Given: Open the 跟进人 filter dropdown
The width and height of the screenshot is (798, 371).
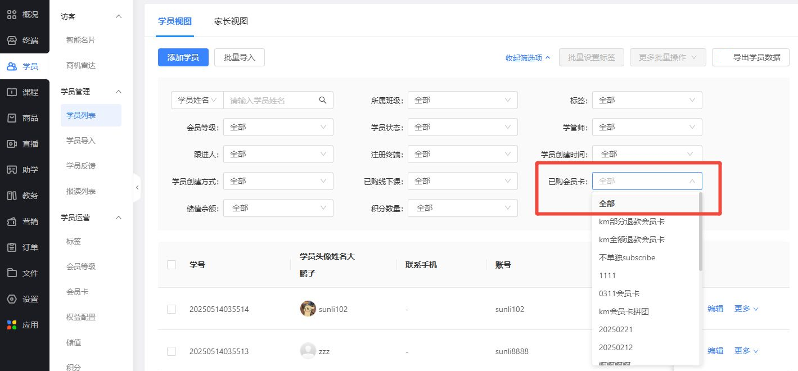Looking at the screenshot, I should [278, 154].
